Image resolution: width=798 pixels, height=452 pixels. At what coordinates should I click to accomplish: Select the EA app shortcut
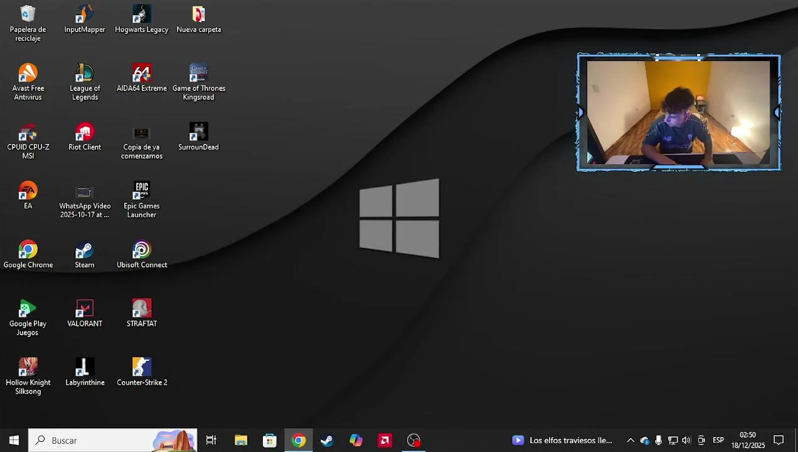click(x=28, y=196)
